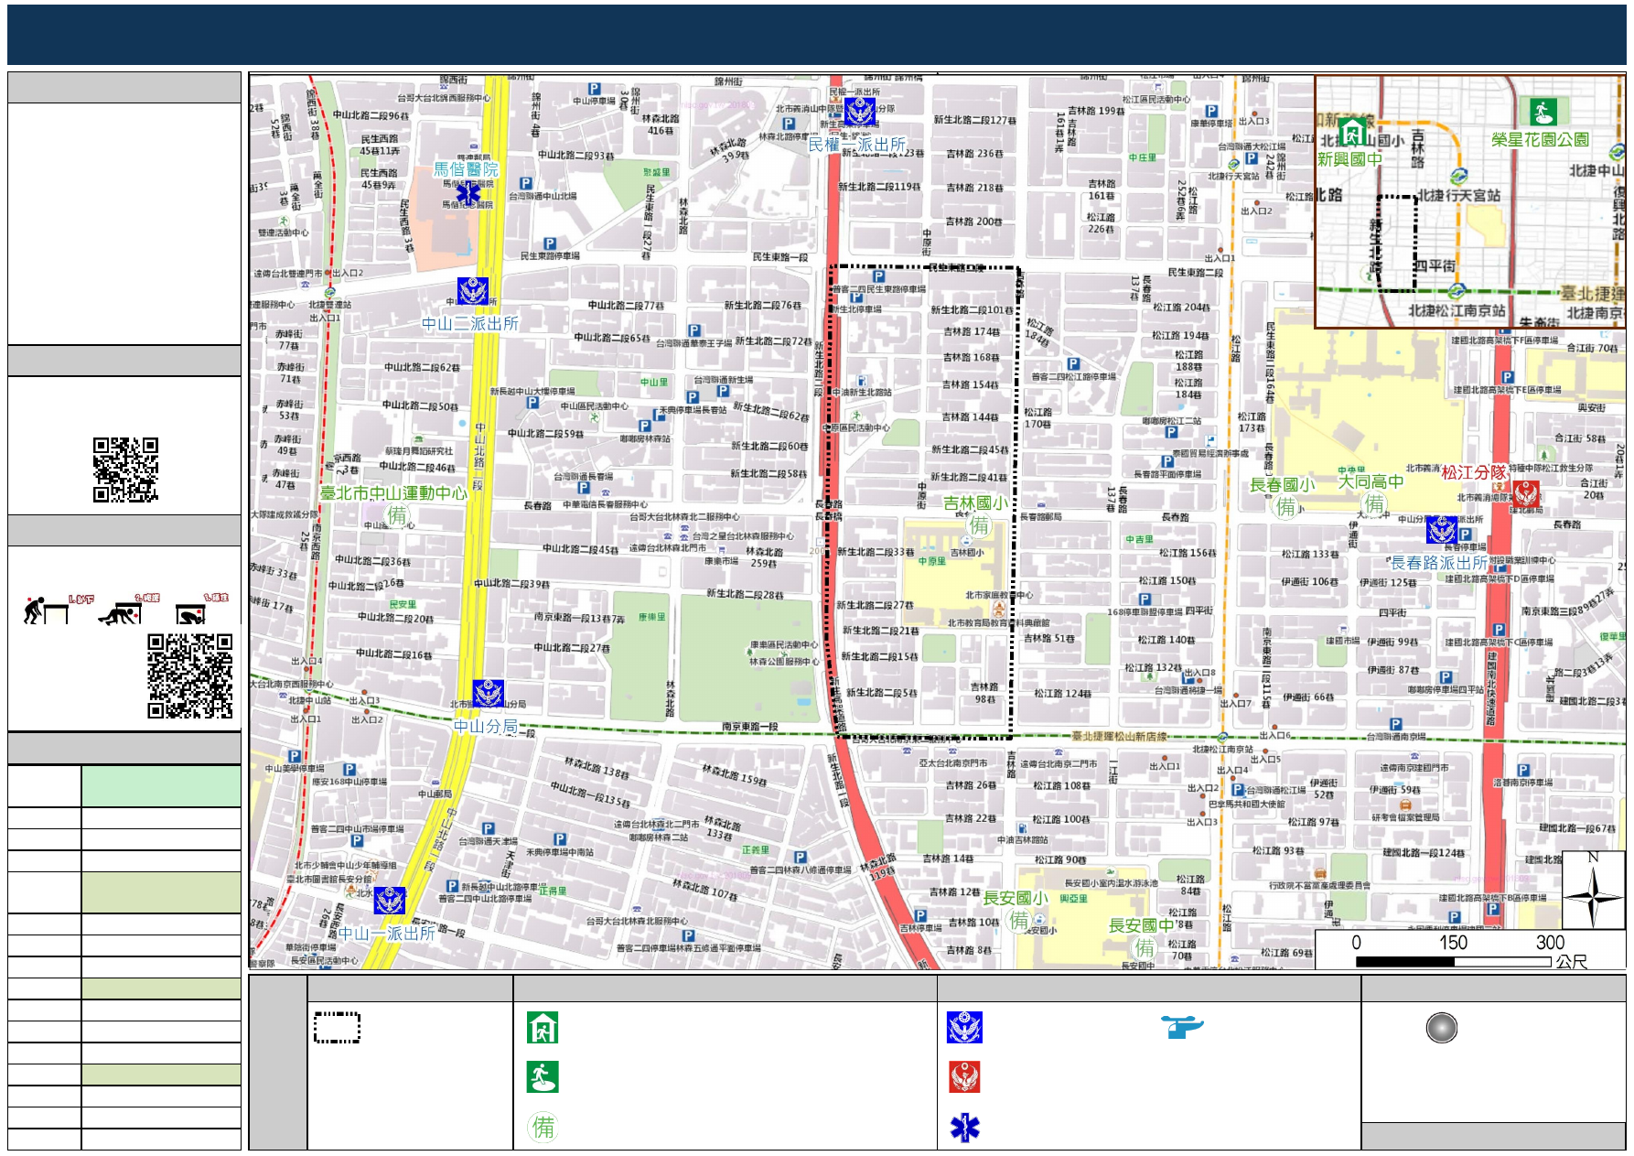Click the 長春路派出所 label
Screen dimensions: 1634x1156
[x=1439, y=563]
